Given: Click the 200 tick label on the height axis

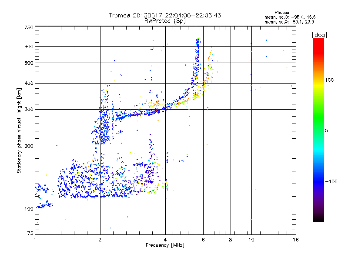Looking at the screenshot, I should (x=29, y=146).
